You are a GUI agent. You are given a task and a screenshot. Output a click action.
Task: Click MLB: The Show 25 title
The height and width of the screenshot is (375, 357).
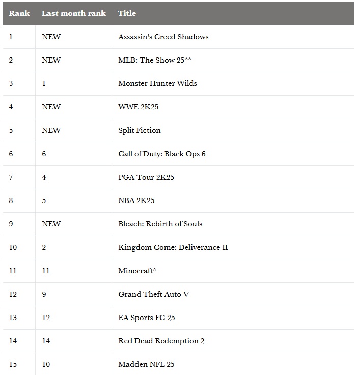coord(154,60)
